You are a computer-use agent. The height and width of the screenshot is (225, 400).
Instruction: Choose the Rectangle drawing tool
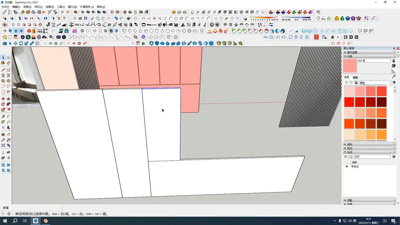pos(3,75)
